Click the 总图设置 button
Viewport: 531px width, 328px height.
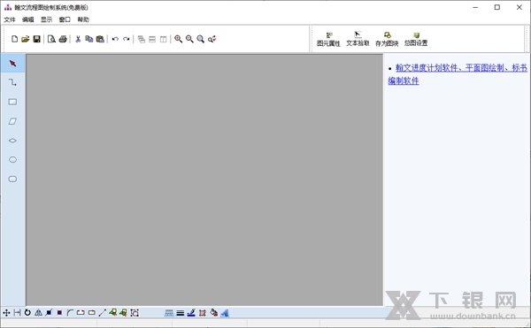point(416,39)
